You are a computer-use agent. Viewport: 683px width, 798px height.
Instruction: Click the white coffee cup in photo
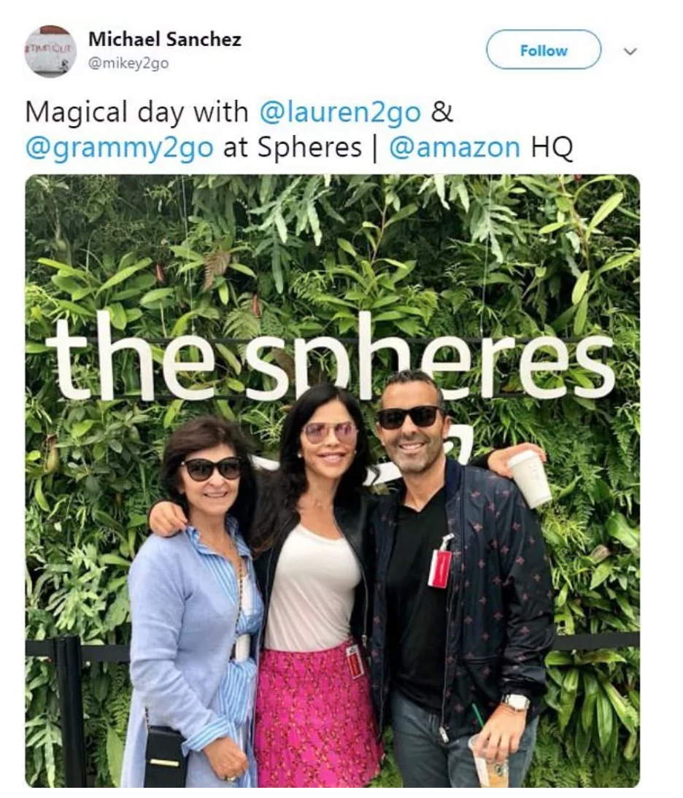(x=530, y=479)
